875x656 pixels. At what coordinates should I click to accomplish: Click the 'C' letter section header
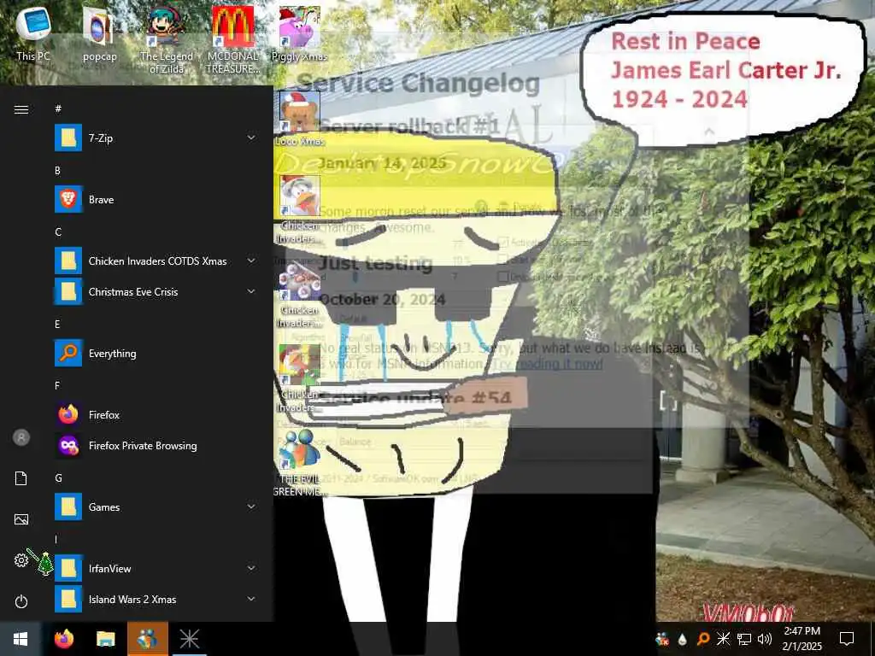[x=58, y=232]
